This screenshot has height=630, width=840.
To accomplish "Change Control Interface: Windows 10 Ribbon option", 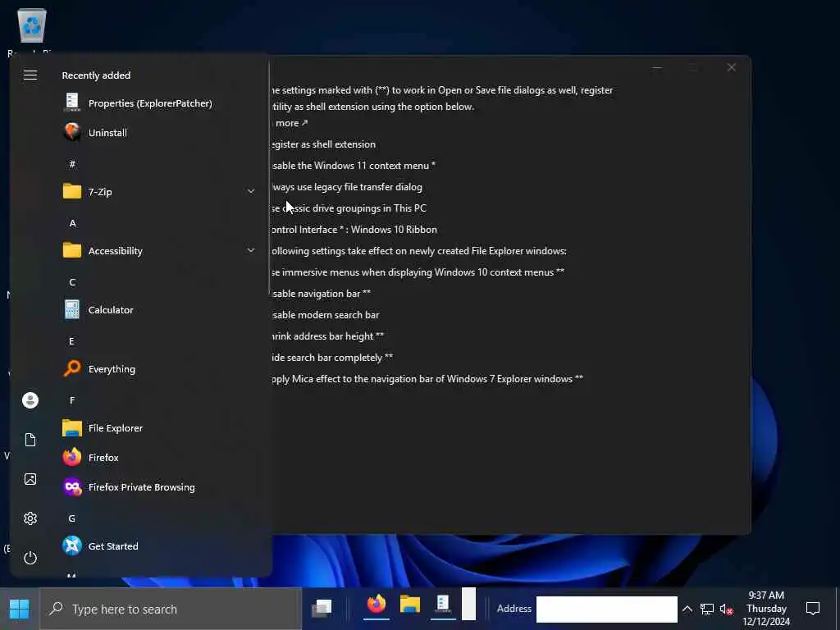I will click(x=354, y=230).
